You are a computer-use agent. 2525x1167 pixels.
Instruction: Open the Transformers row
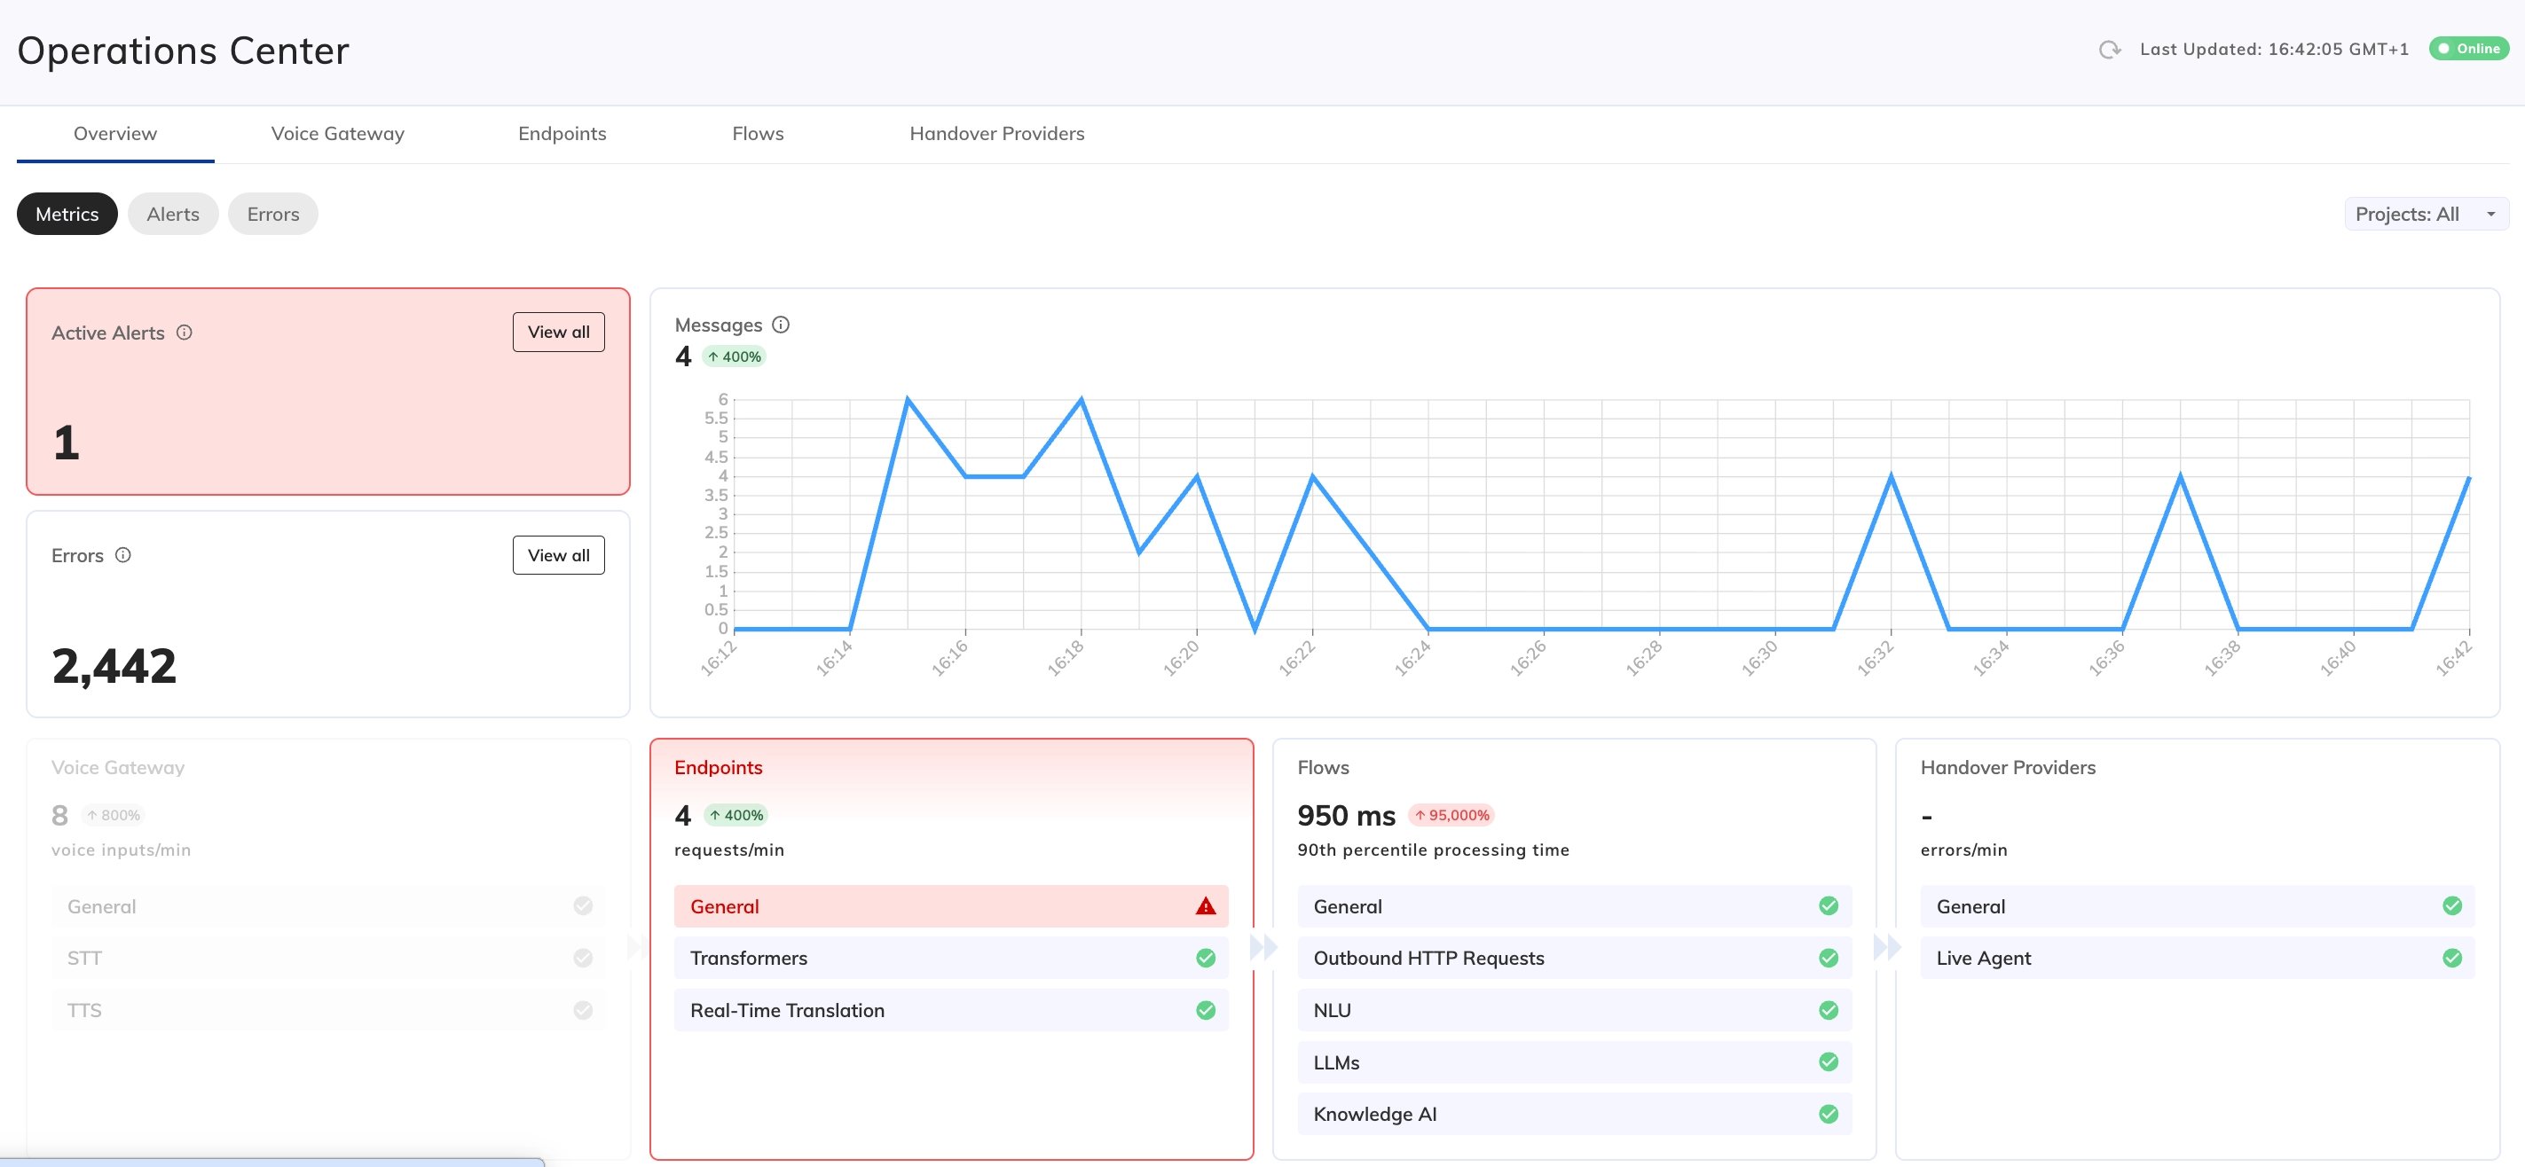pyautogui.click(x=951, y=959)
